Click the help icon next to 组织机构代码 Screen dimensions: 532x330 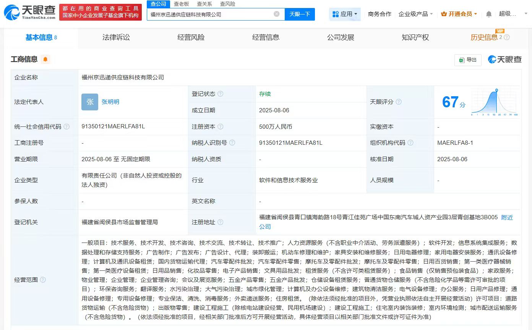tap(410, 143)
